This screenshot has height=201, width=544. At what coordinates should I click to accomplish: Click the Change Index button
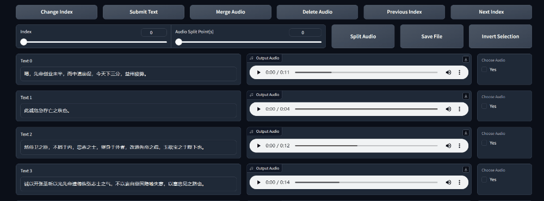[x=57, y=12]
